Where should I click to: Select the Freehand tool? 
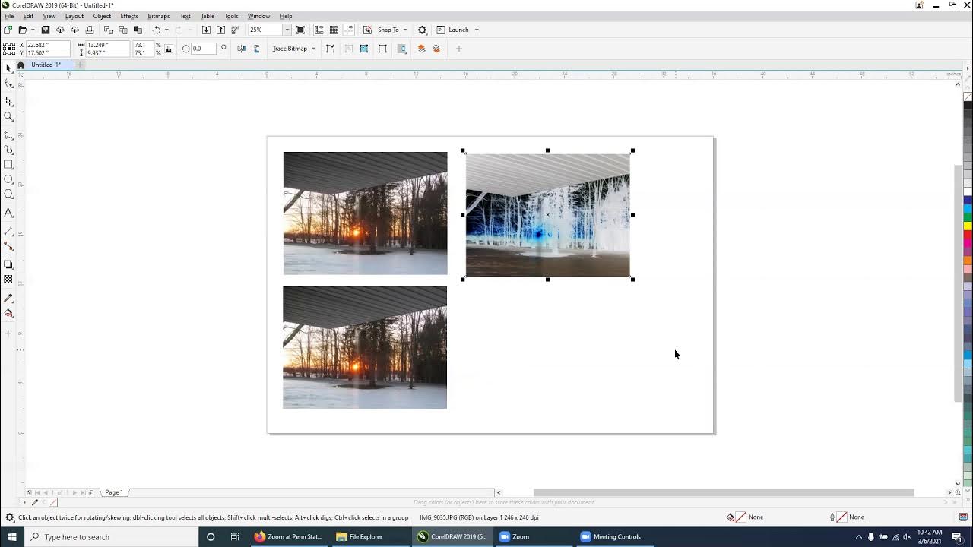8,134
